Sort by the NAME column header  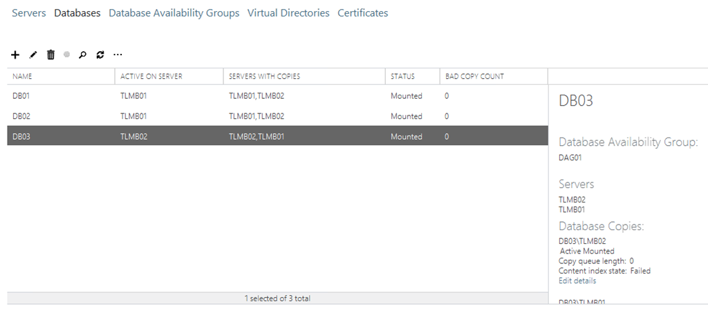tap(61, 76)
